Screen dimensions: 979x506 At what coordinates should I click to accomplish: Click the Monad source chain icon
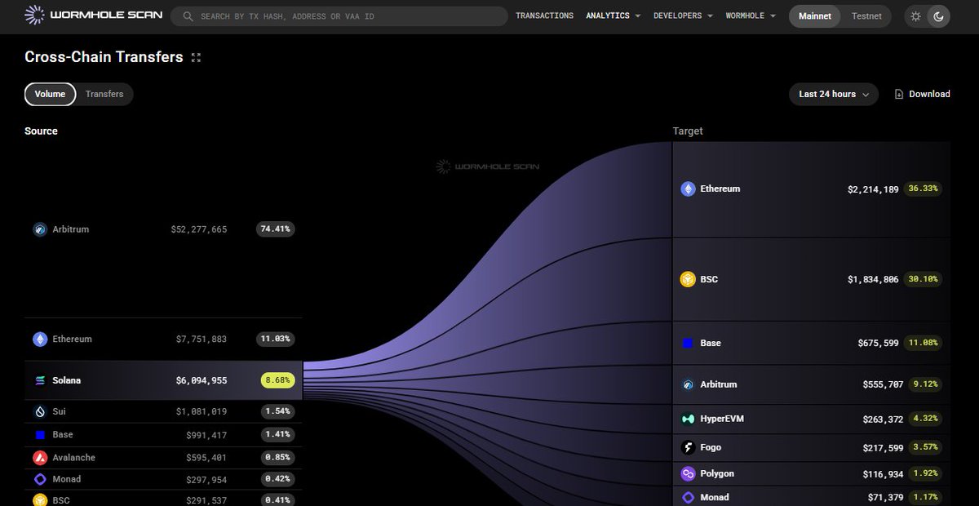pos(40,479)
